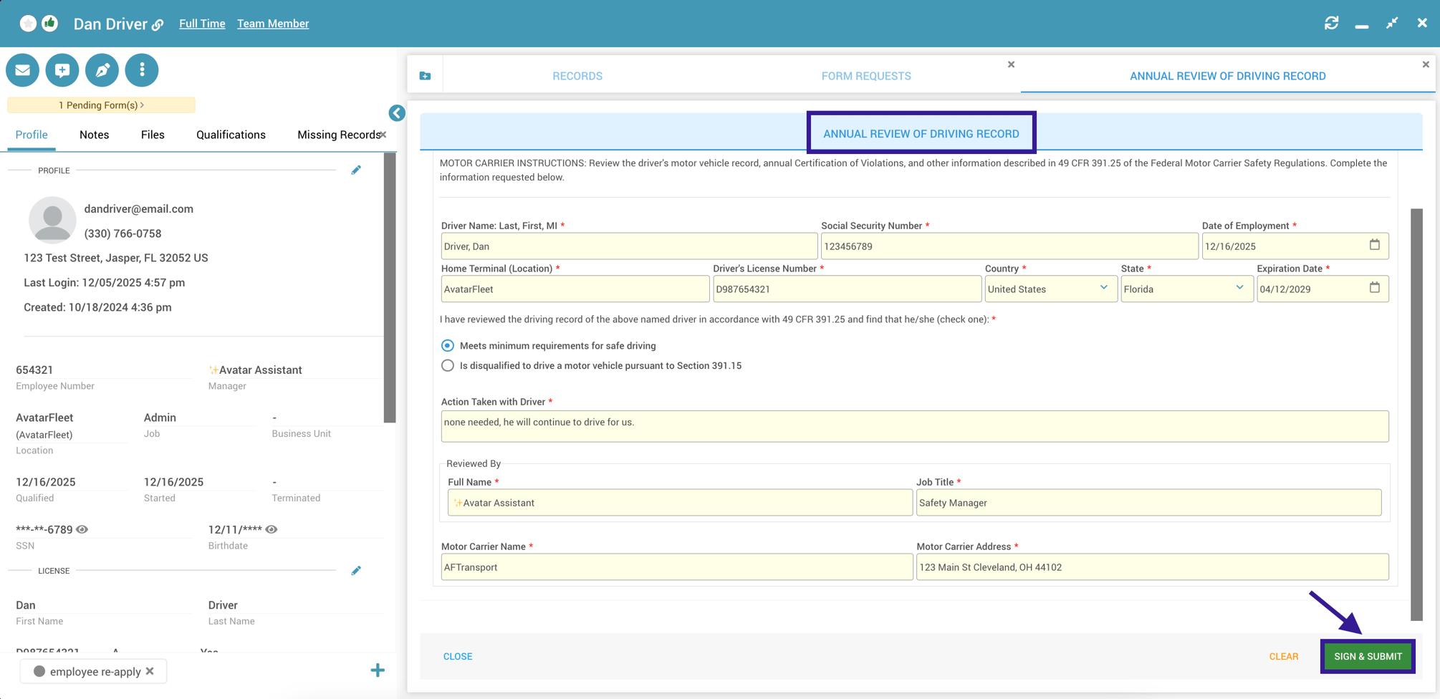Switch to the Notes tab
1440x699 pixels.
click(95, 135)
